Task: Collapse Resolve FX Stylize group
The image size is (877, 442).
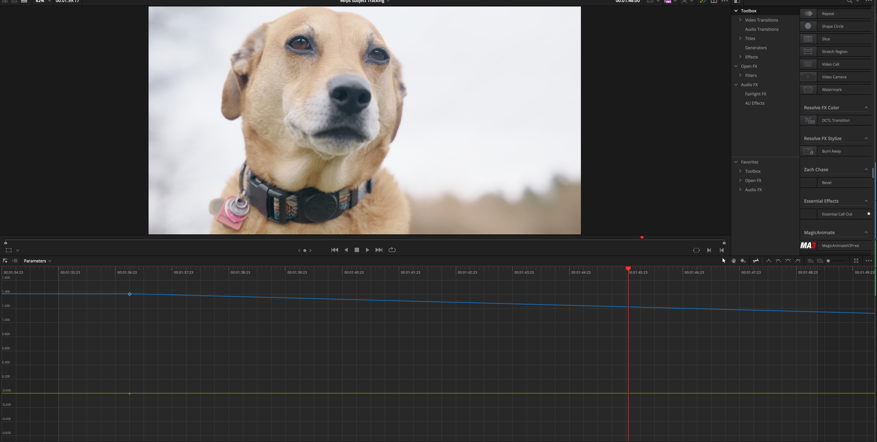Action: click(x=866, y=139)
